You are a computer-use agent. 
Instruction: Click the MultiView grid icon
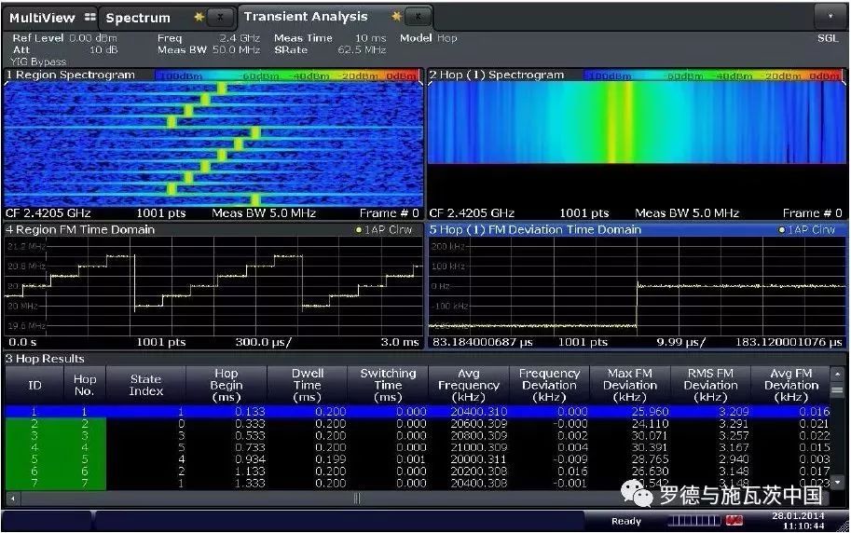89,17
